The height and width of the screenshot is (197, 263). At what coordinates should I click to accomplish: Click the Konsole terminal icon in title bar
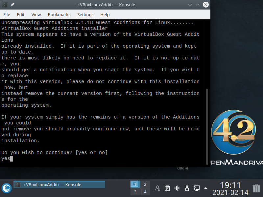click(x=5, y=5)
